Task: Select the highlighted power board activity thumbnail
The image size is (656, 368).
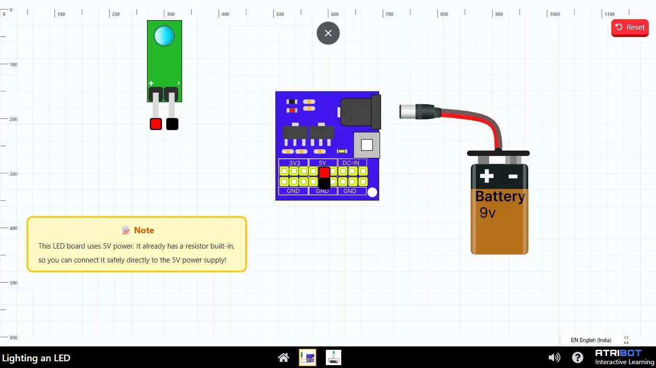Action: point(308,357)
